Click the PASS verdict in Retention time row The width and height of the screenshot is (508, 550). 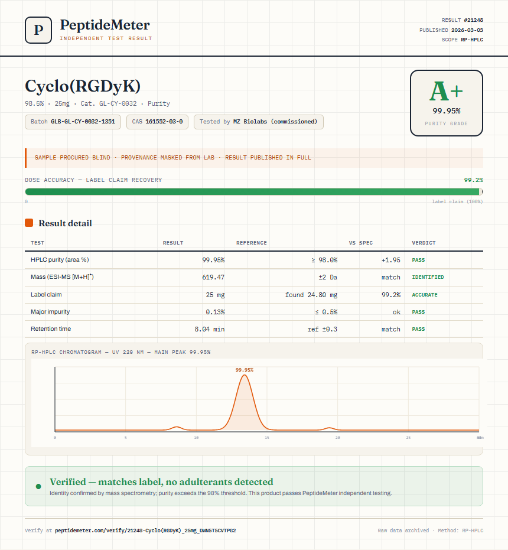(418, 329)
